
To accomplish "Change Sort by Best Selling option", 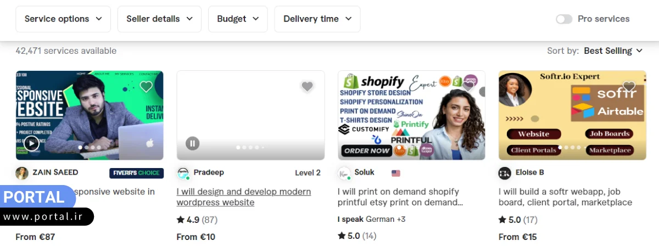I will click(x=612, y=51).
